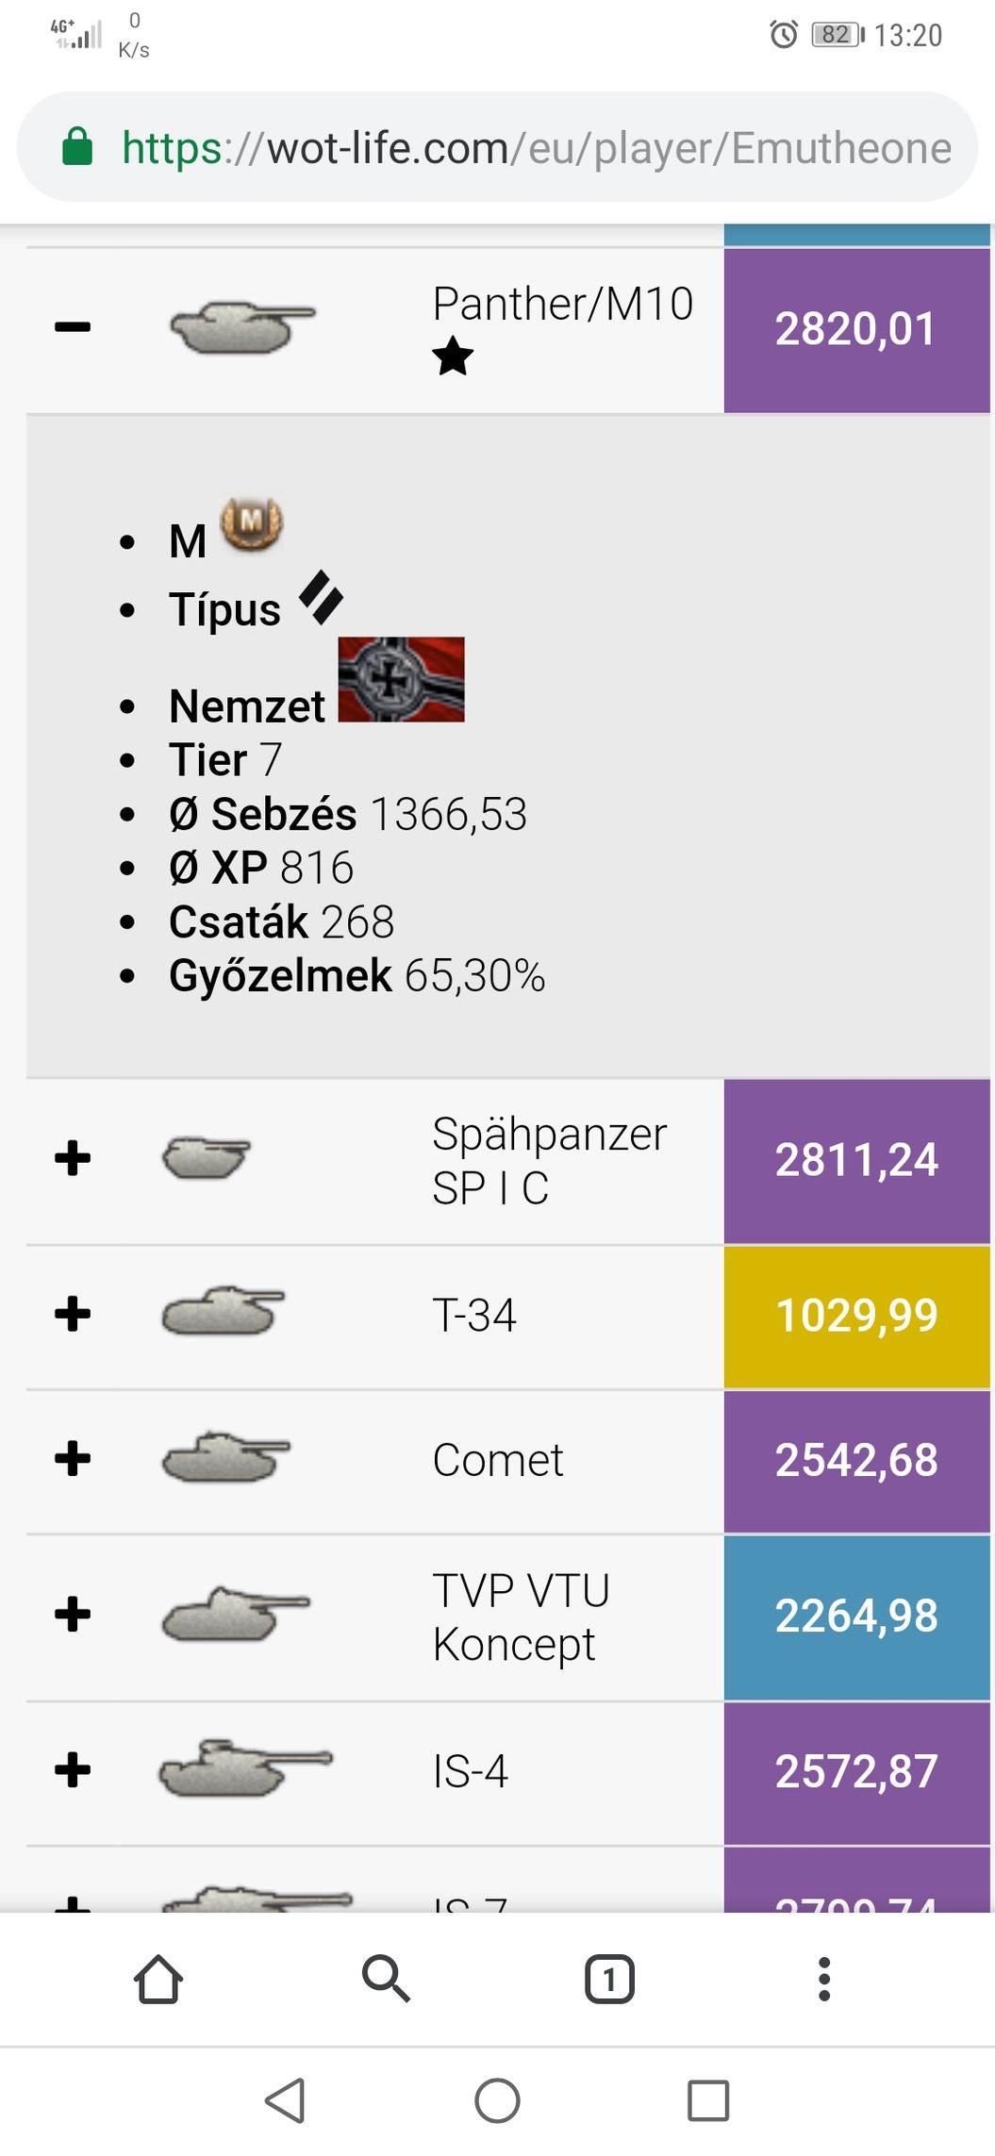Expand the Comet tank row
The width and height of the screenshot is (995, 2156).
(73, 1459)
